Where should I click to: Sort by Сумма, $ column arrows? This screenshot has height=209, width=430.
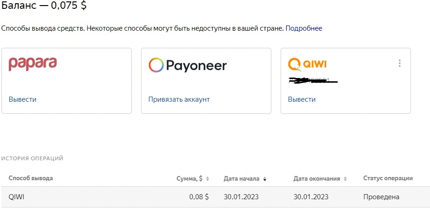pos(208,179)
